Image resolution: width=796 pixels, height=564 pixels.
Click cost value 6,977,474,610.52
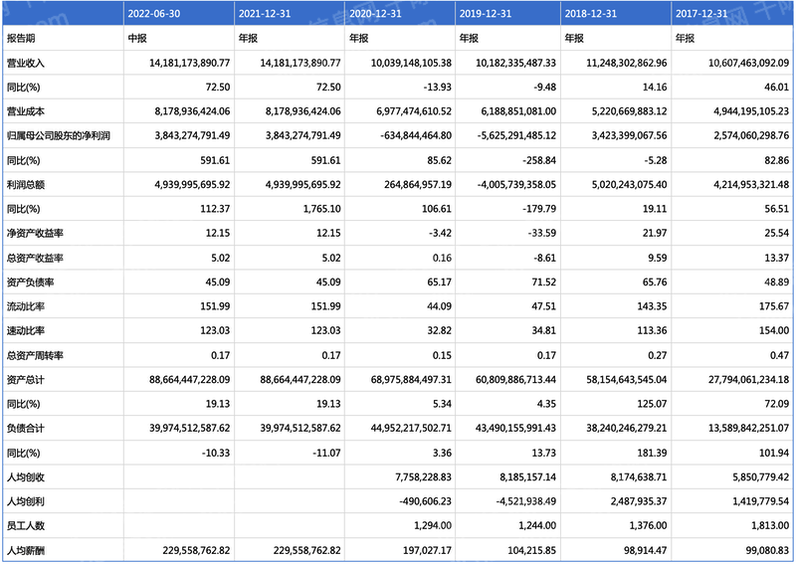(x=414, y=111)
